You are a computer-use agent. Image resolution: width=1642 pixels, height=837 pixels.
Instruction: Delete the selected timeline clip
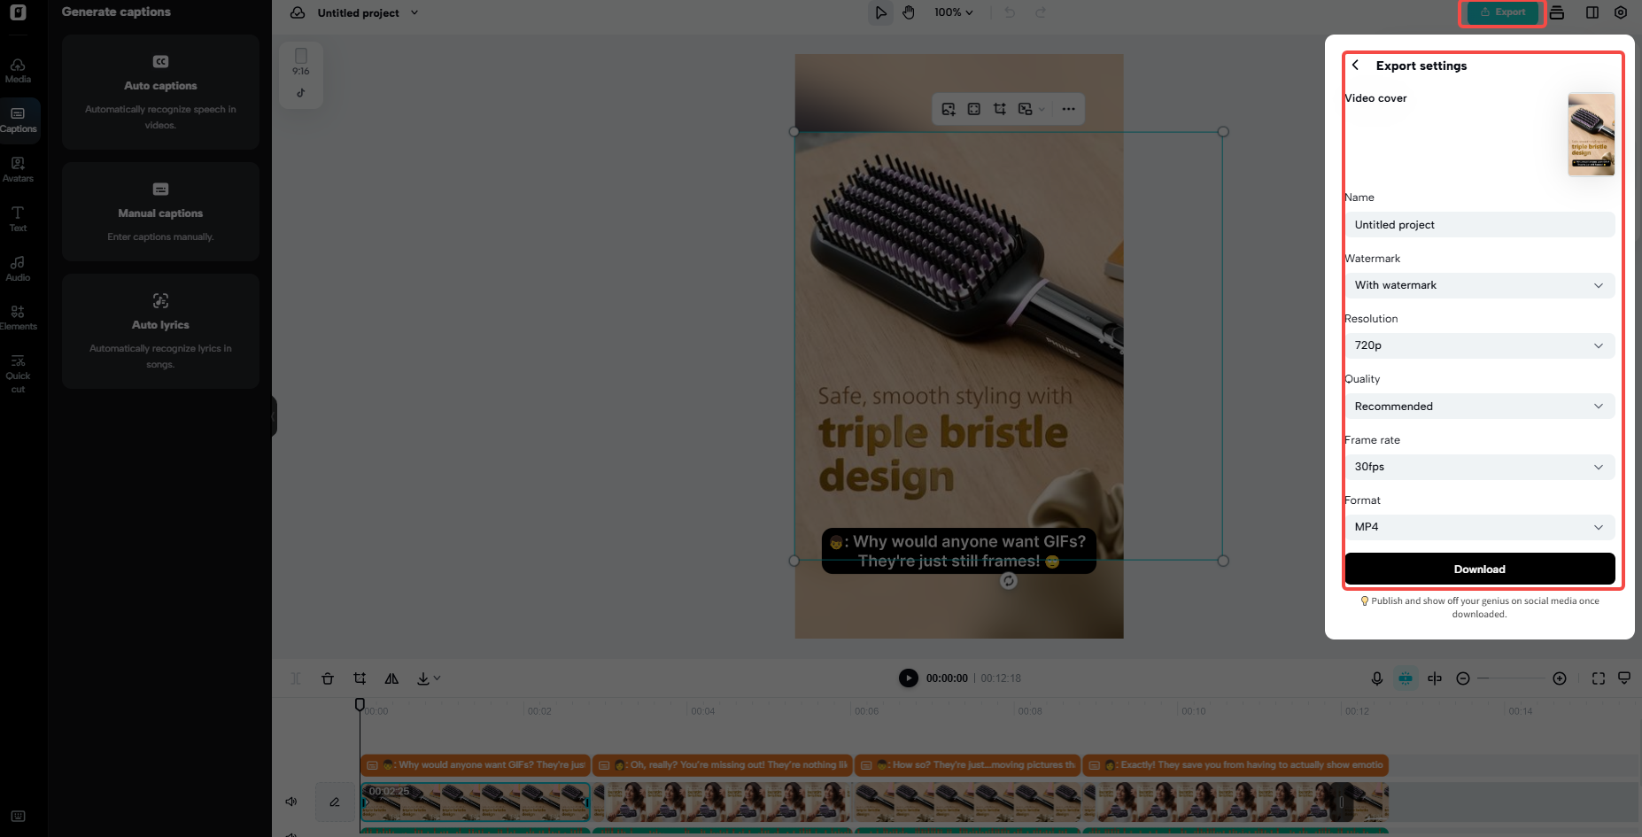(328, 678)
